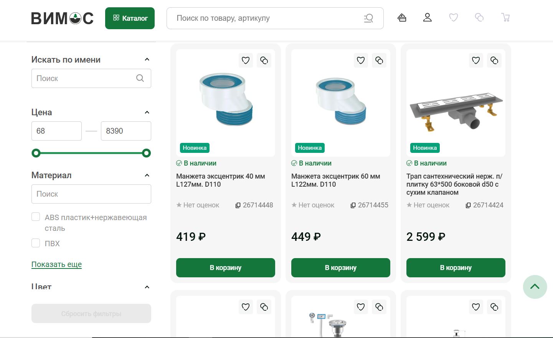Viewport: 553px width, 338px height.
Task: Copy article number 26714448
Action: (238, 205)
